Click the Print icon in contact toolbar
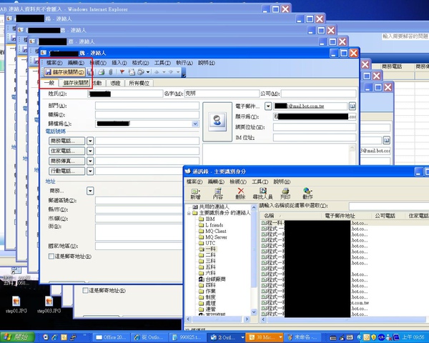Screen dimensions: 429x343 (x=102, y=72)
